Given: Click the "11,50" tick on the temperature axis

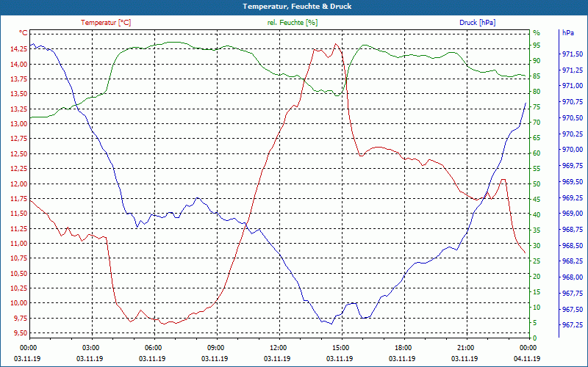Looking at the screenshot, I should [19, 214].
